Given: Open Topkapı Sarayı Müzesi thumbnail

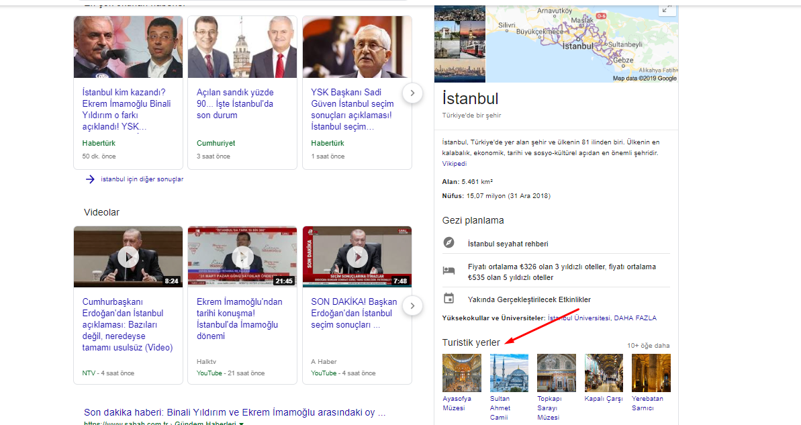Looking at the screenshot, I should coord(557,373).
